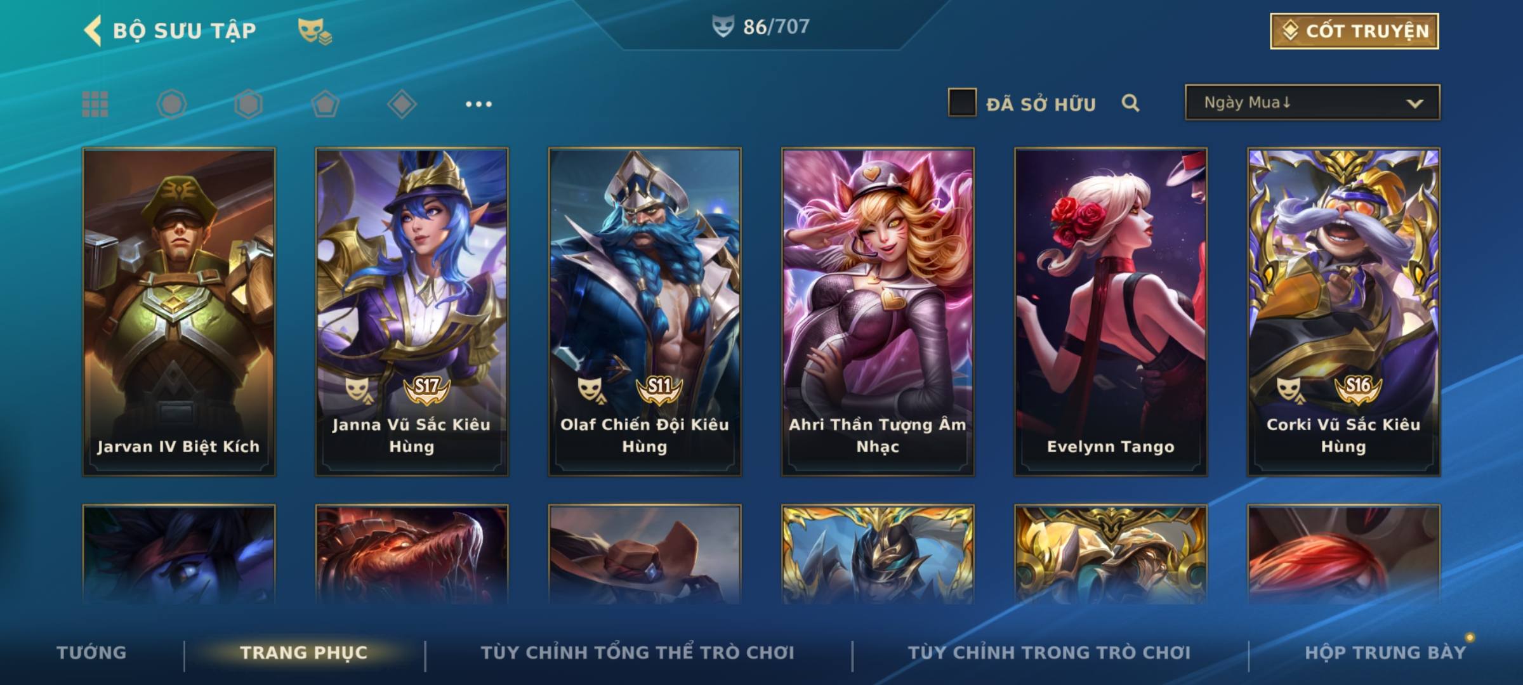Viewport: 1523px width, 685px height.
Task: Select the grid all-skins filter icon
Action: pos(95,104)
